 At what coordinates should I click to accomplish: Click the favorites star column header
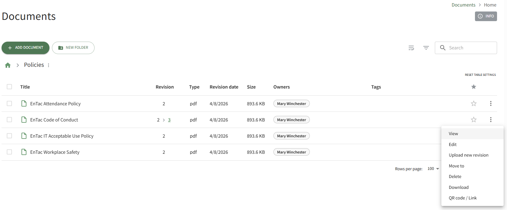[473, 87]
